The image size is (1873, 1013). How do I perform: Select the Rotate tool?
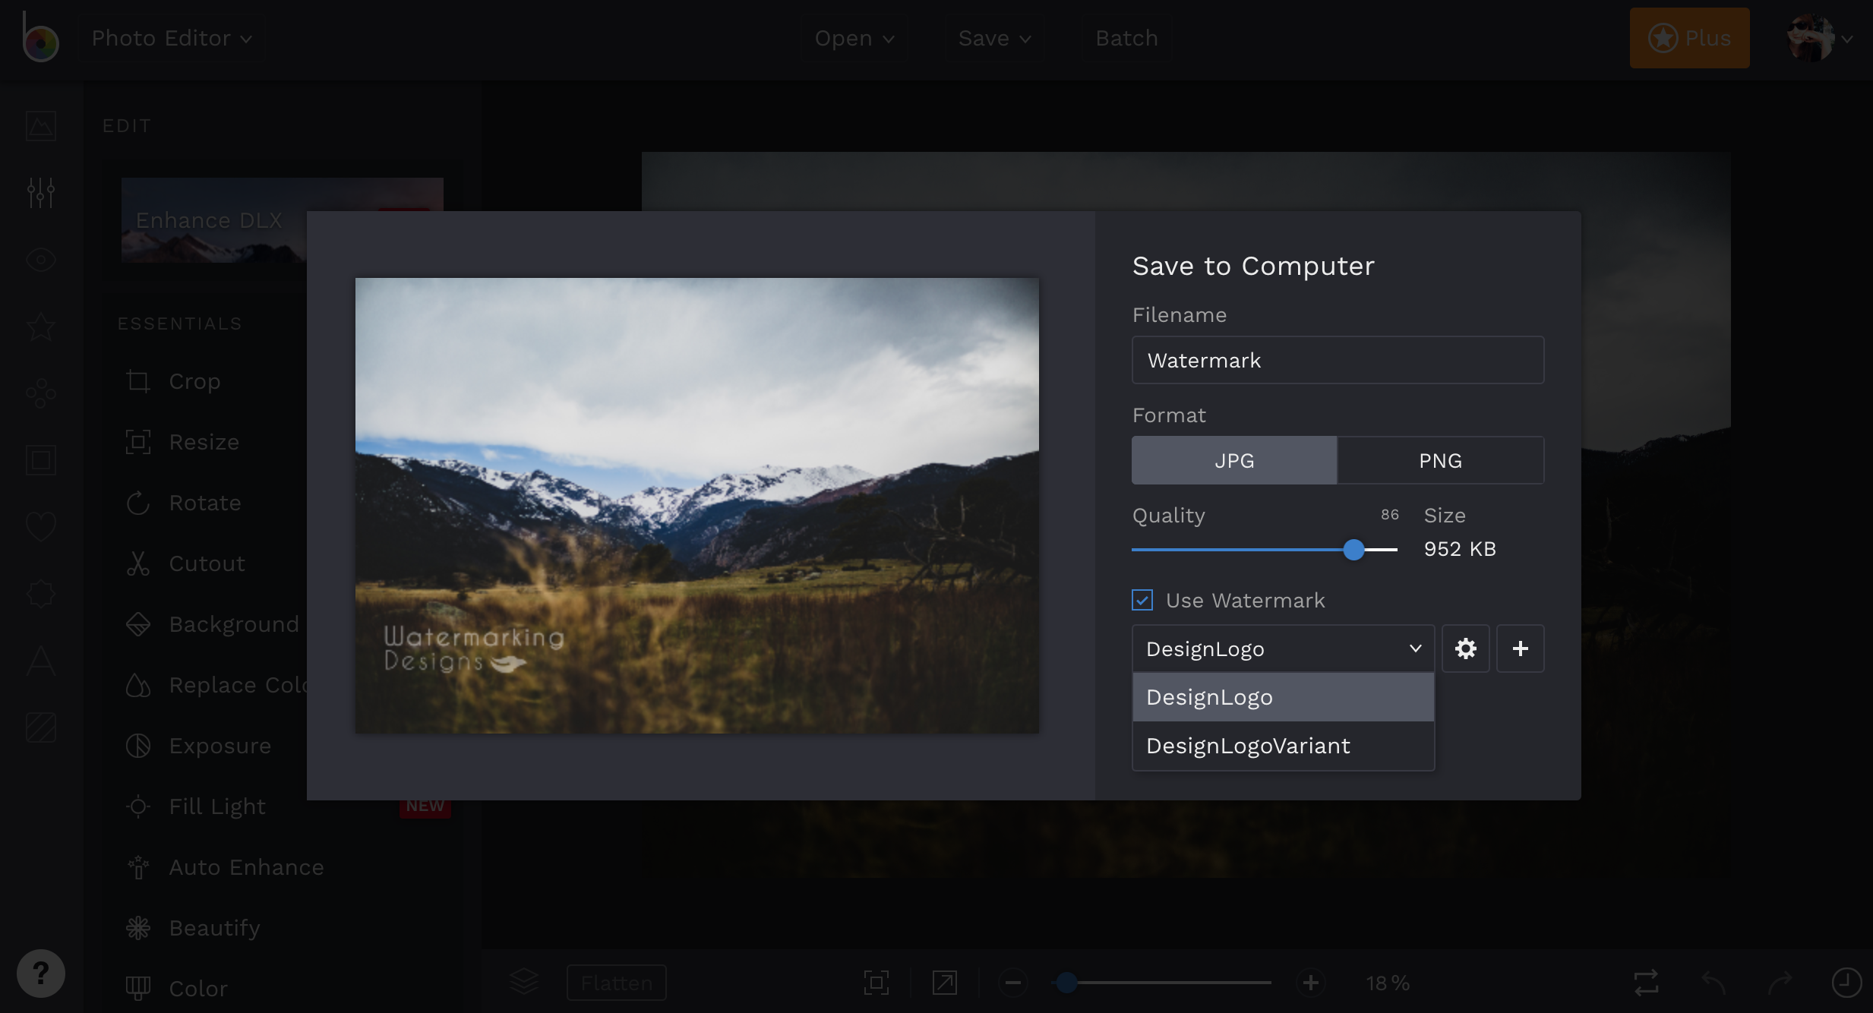183,503
